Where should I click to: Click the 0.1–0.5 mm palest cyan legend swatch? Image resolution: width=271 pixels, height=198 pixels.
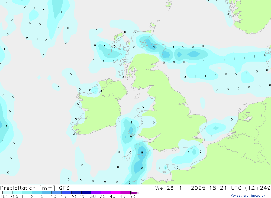7,193
